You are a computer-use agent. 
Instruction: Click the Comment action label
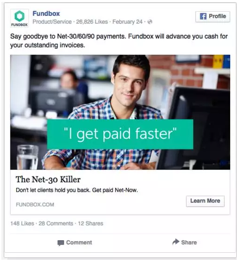click(79, 243)
